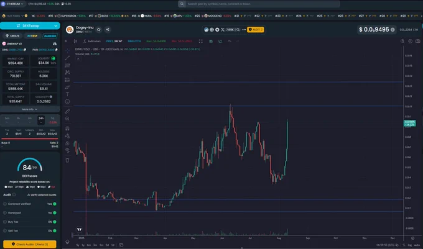Image resolution: width=423 pixels, height=249 pixels.
Task: Show Contract Verified info icon
Action: tap(4, 204)
